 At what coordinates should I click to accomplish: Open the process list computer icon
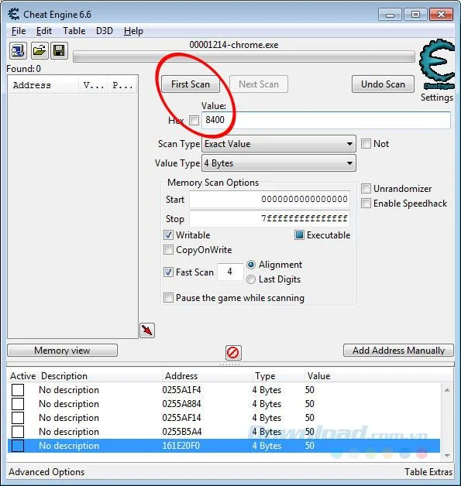pos(18,50)
